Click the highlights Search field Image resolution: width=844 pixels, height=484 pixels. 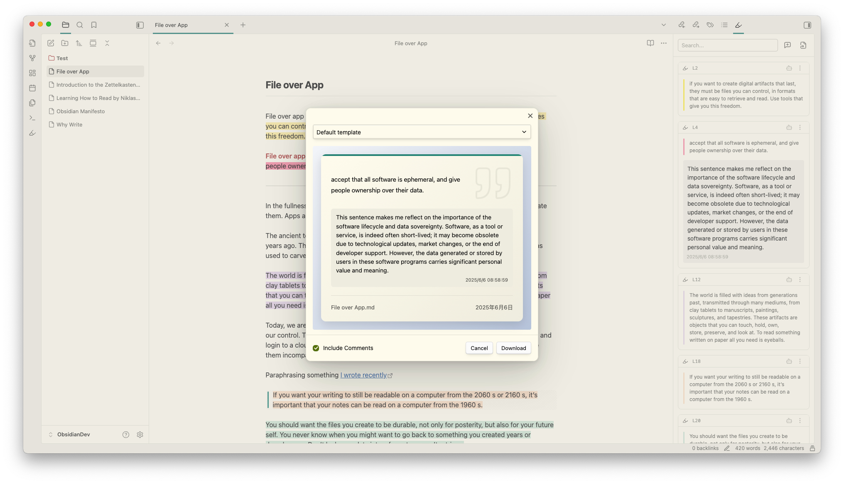727,45
